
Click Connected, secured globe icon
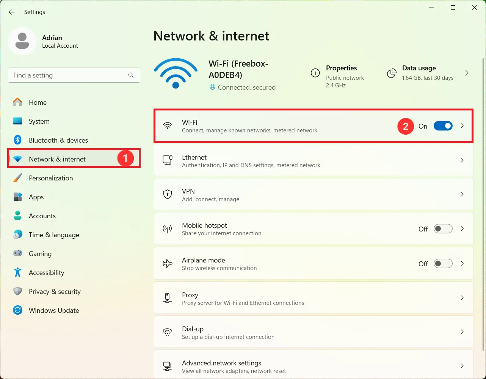point(212,87)
